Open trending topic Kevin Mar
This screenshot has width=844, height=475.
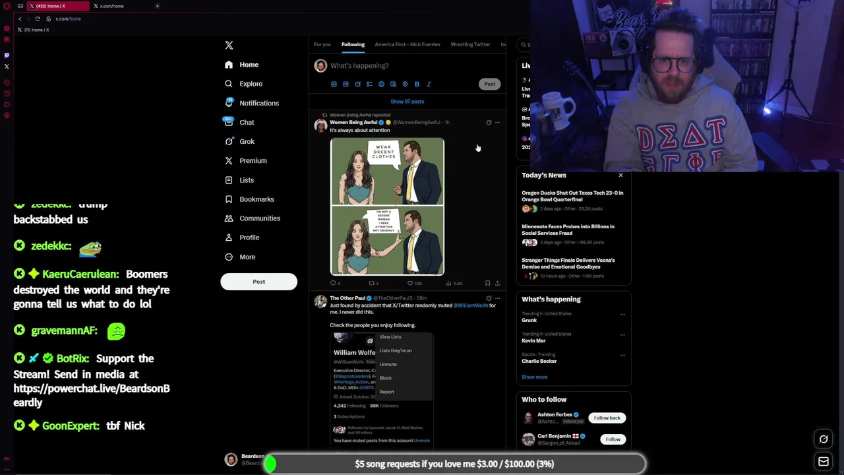click(533, 341)
